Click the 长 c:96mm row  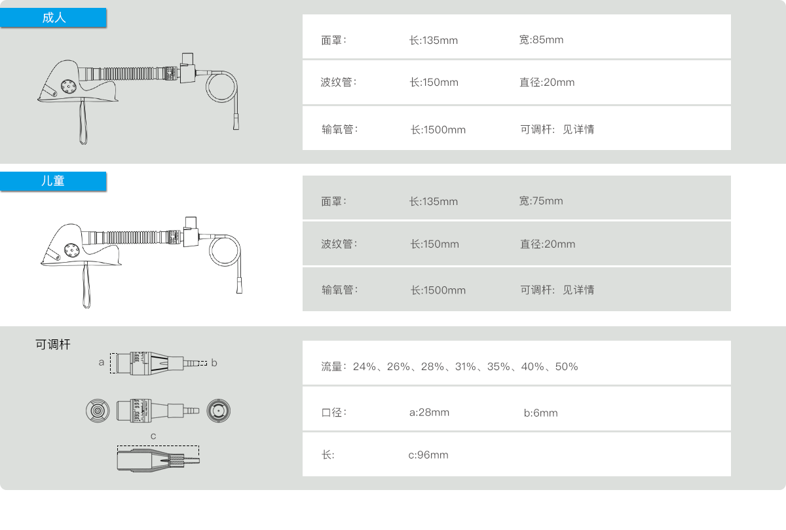pyautogui.click(x=516, y=455)
